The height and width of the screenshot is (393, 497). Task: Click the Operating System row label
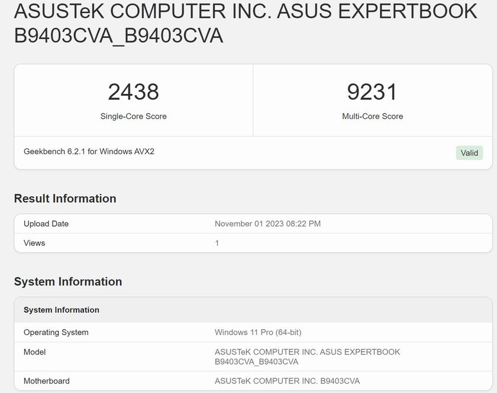[x=56, y=332]
